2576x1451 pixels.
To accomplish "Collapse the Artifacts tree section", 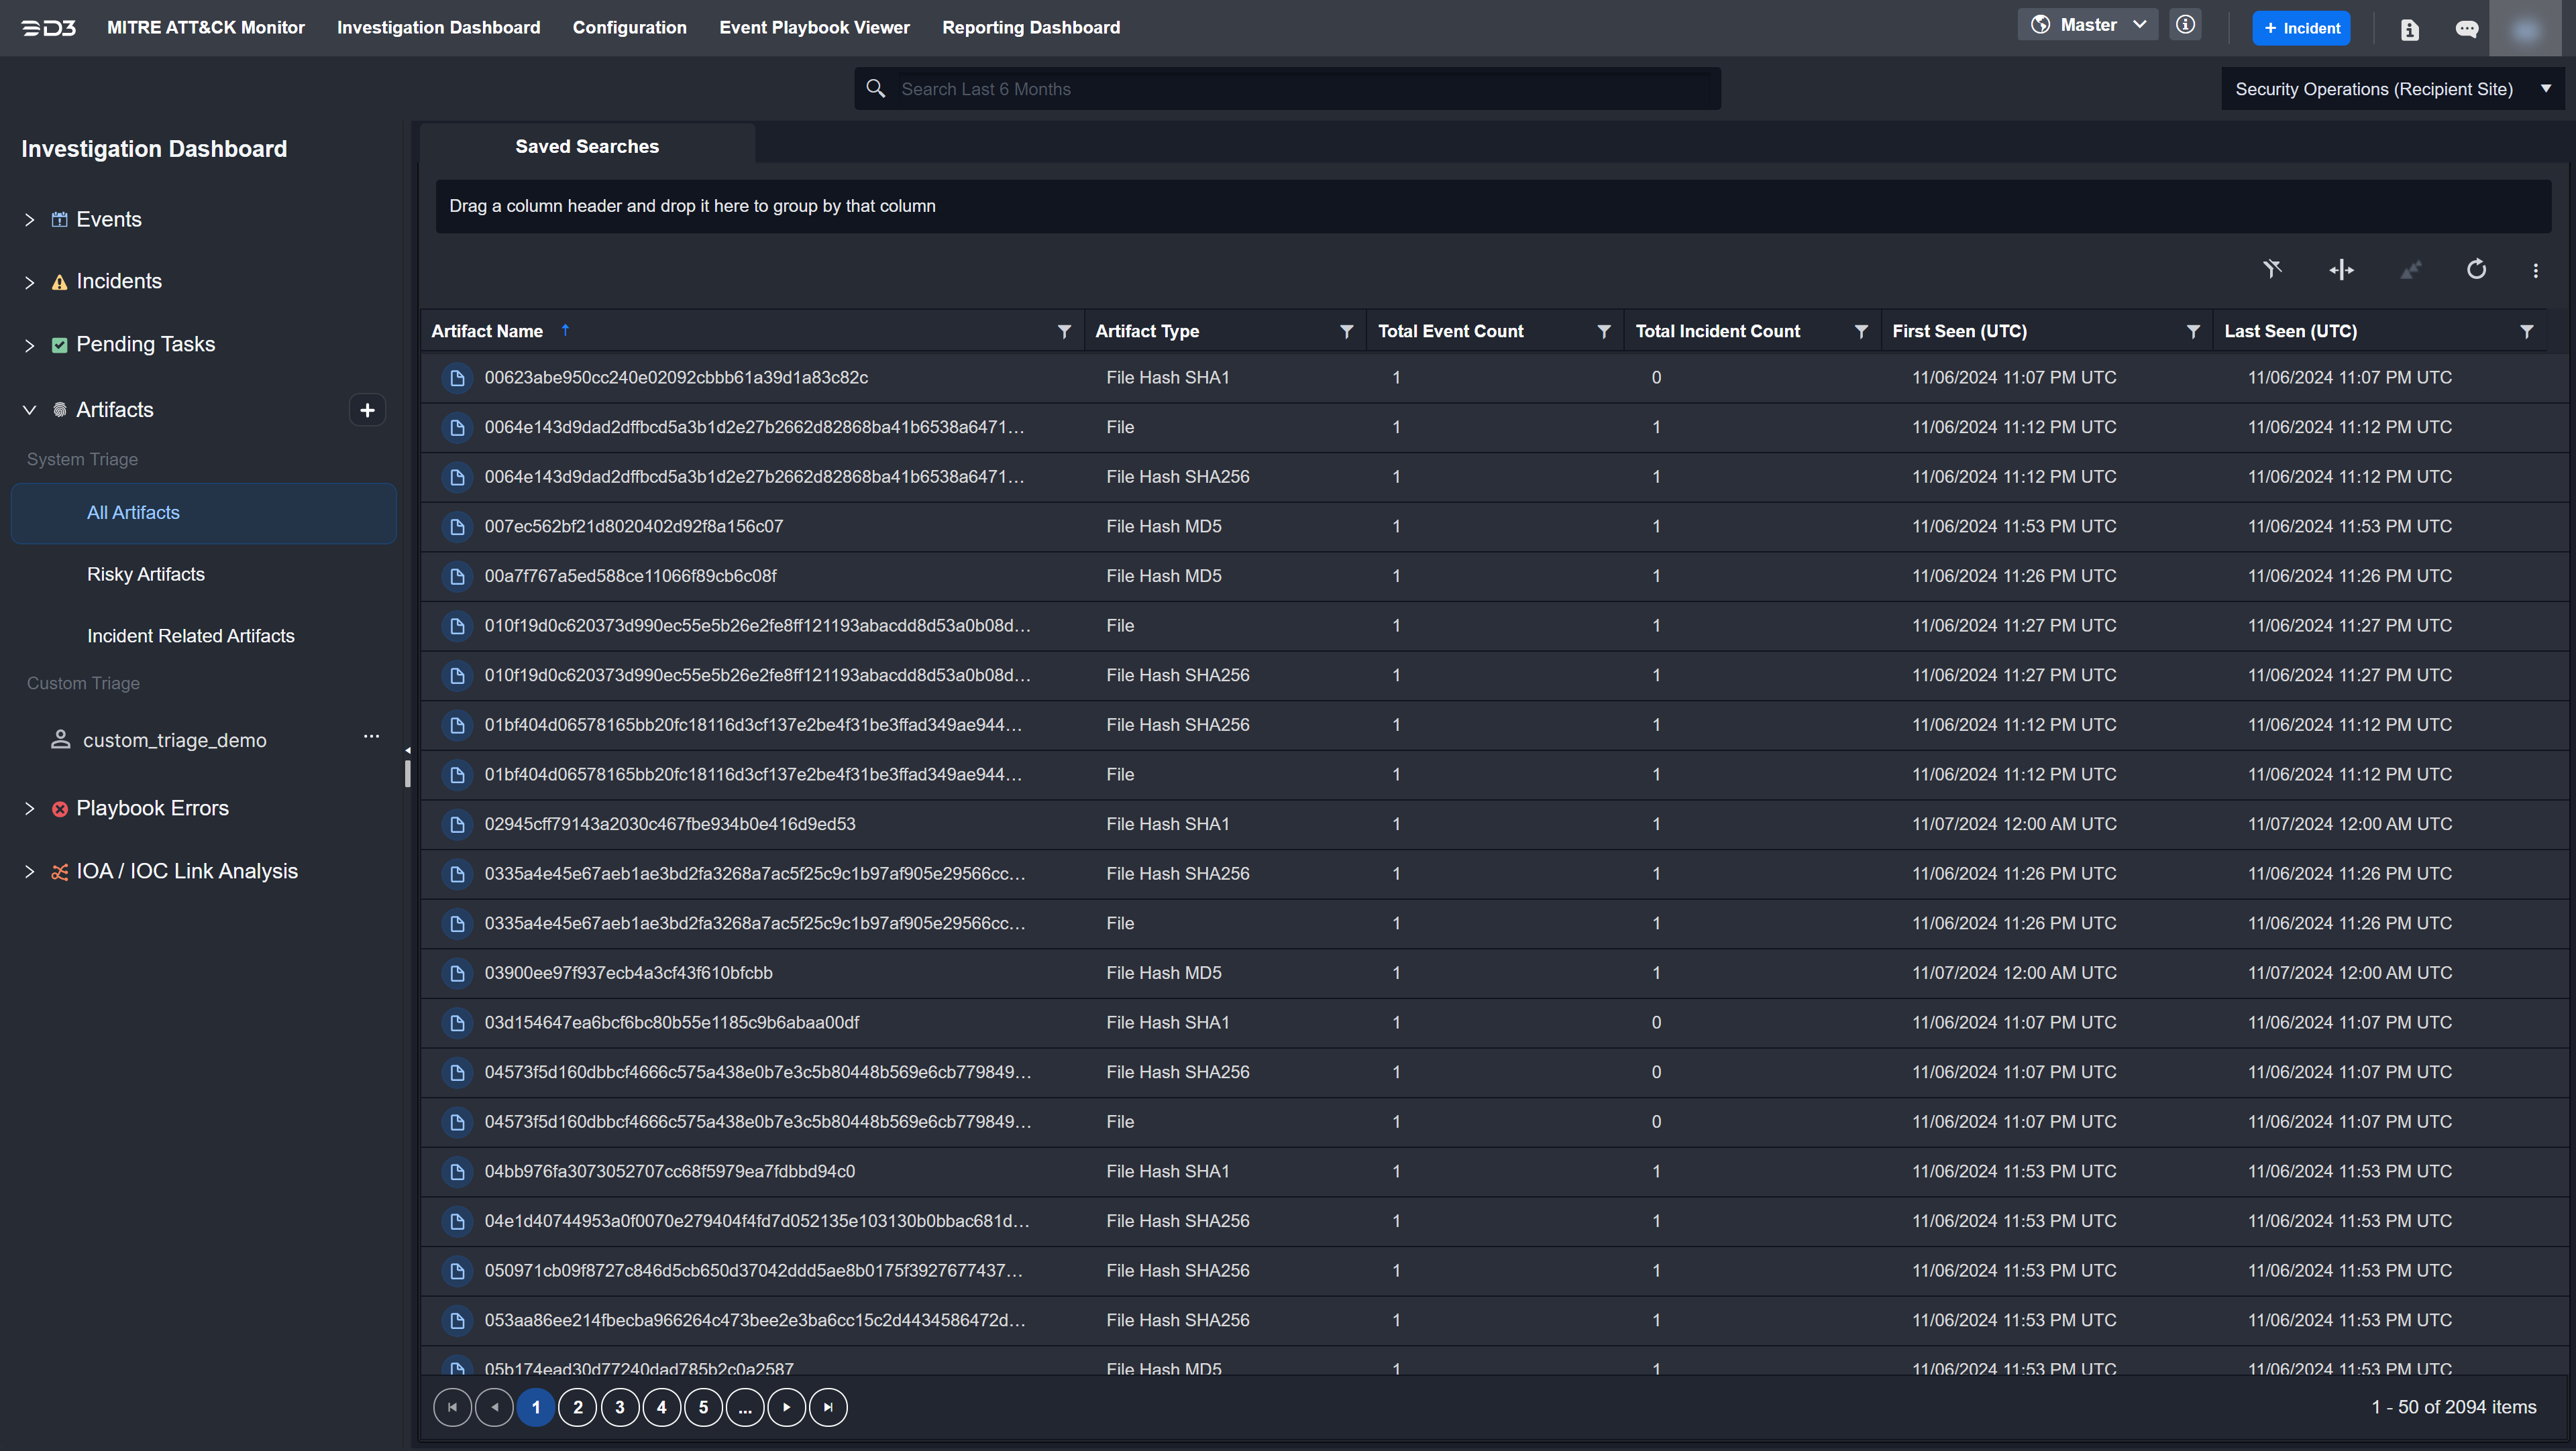I will (x=30, y=410).
